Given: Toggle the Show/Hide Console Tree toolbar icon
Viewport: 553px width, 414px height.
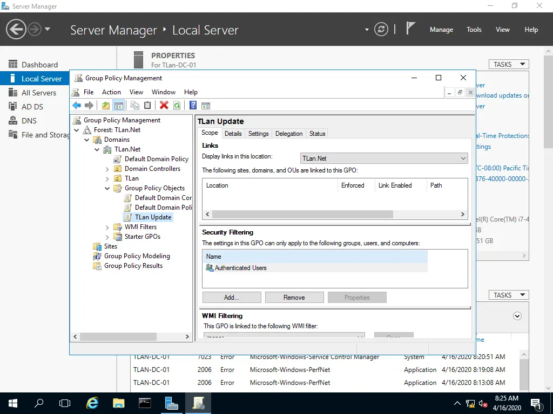Looking at the screenshot, I should pyautogui.click(x=118, y=105).
